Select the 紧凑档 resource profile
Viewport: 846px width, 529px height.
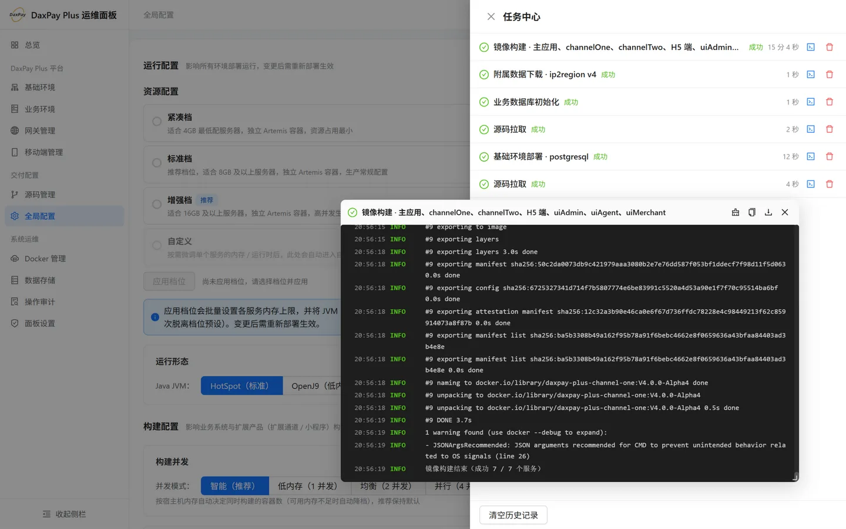click(157, 122)
